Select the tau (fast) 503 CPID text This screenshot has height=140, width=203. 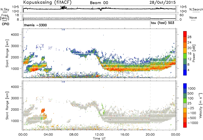click(x=162, y=23)
